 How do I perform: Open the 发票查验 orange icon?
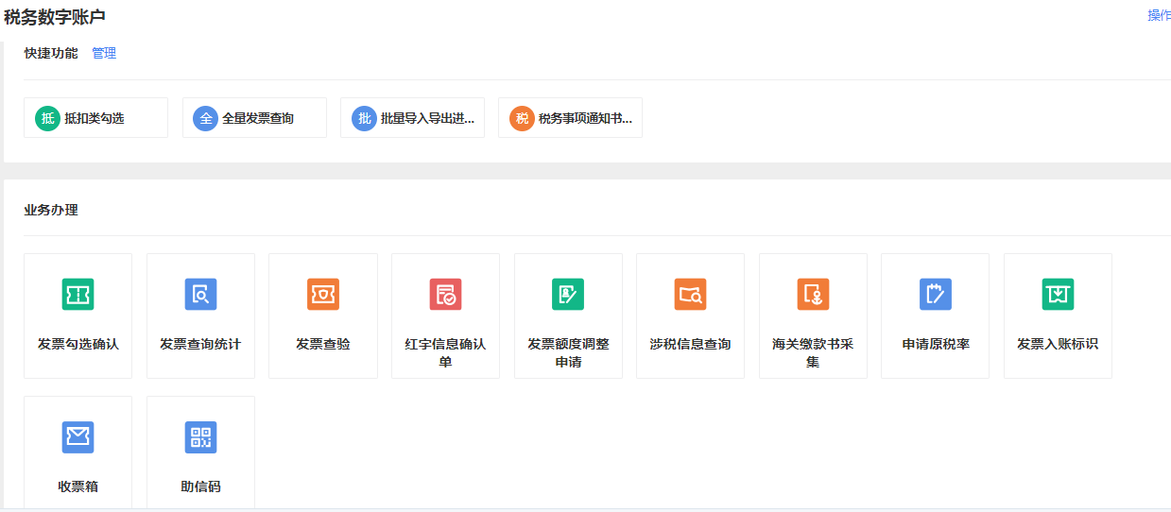323,295
